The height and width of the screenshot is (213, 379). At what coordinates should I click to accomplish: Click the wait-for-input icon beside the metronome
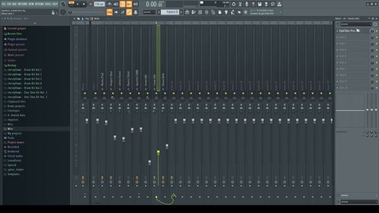[x=116, y=4]
